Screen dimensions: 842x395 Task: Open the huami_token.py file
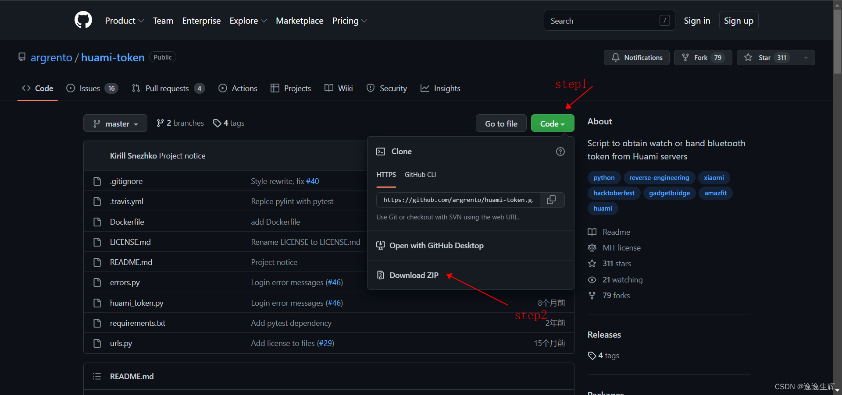tap(137, 303)
